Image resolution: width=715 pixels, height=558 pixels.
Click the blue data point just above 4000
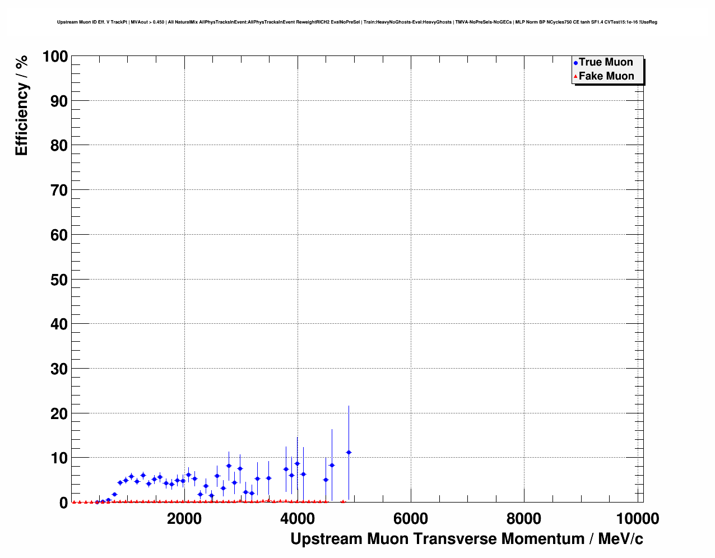tap(298, 463)
